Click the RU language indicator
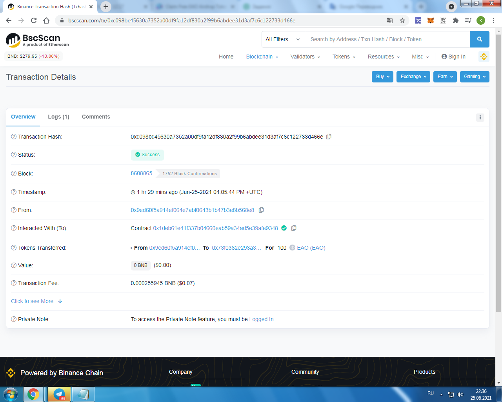 point(431,393)
